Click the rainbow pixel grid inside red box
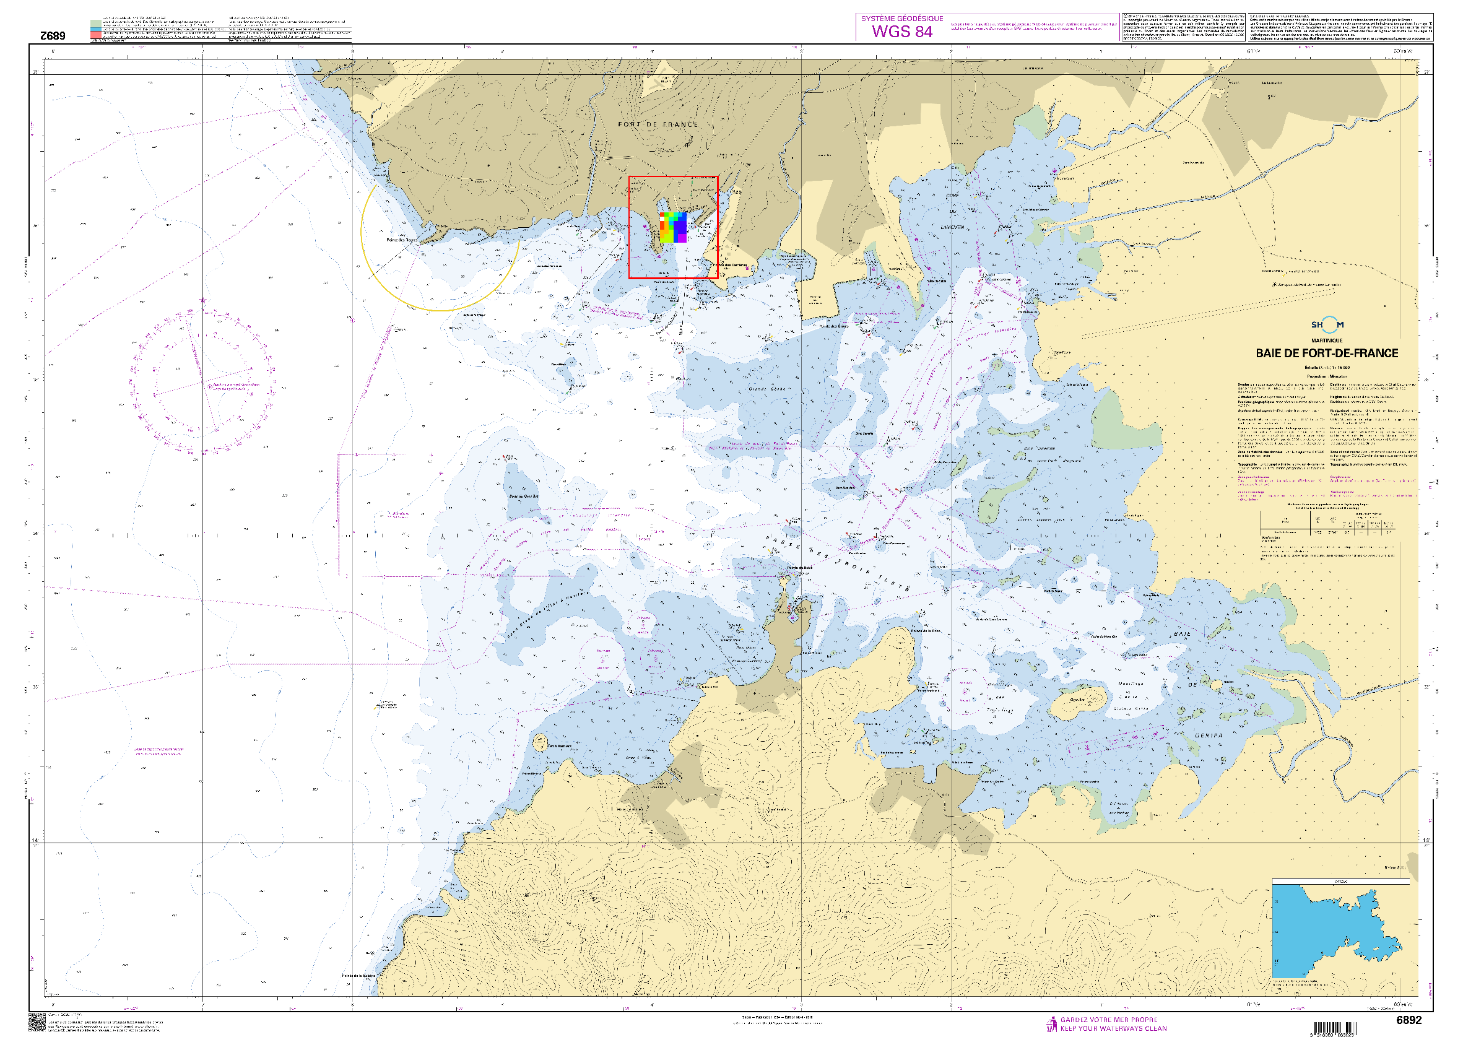This screenshot has height=1050, width=1463. pos(673,228)
